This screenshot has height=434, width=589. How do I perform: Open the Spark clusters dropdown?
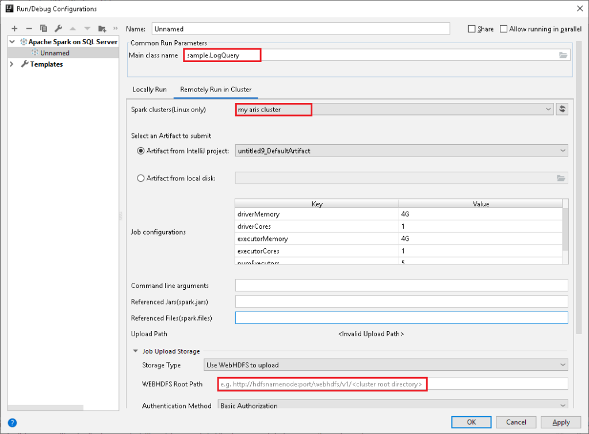click(548, 109)
